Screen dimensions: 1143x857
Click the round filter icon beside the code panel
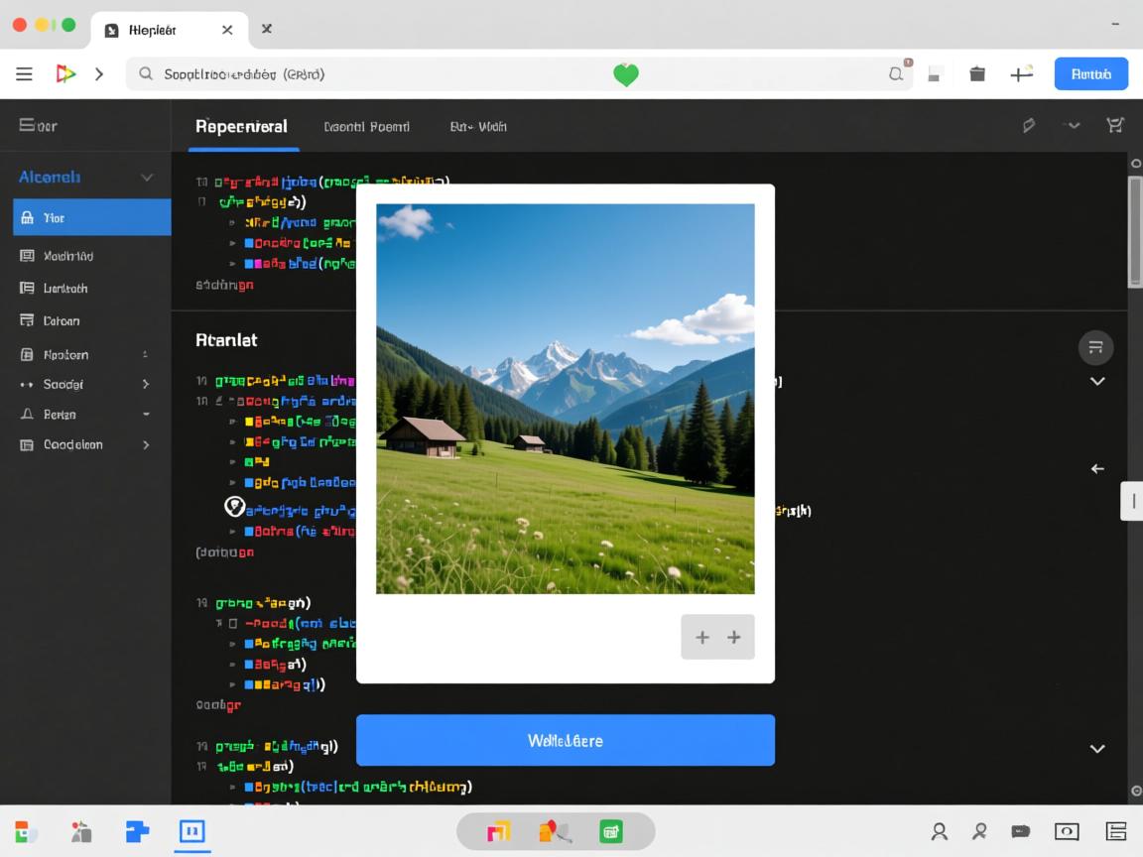1095,347
